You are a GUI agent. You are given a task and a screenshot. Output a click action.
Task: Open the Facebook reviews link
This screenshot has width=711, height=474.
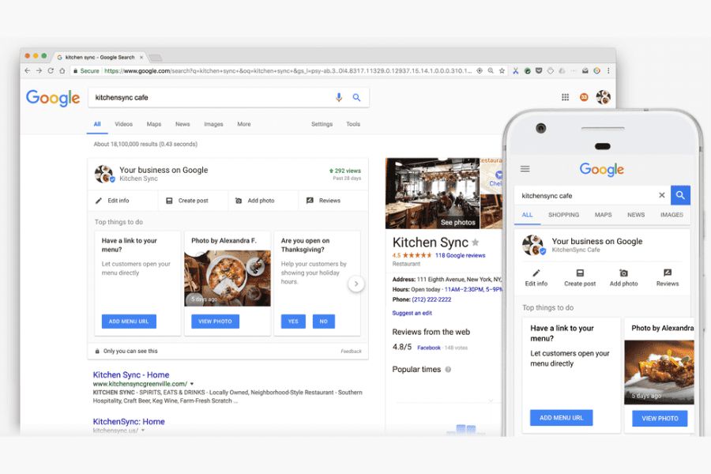(428, 348)
